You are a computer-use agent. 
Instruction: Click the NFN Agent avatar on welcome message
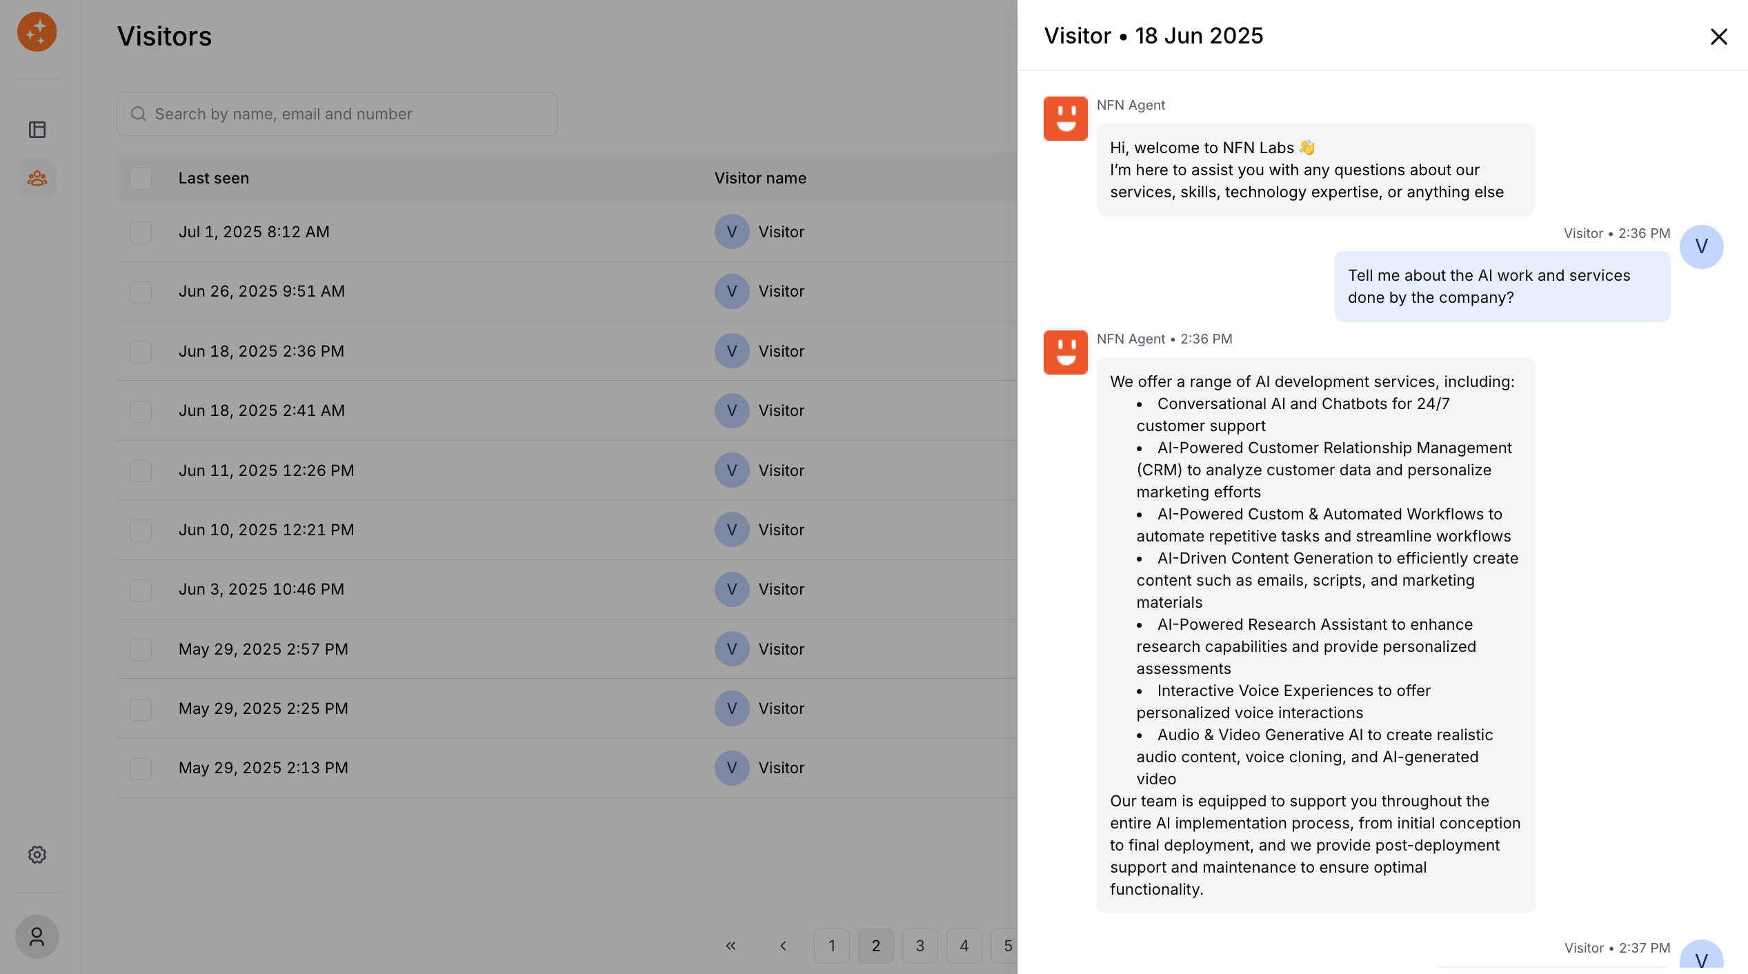[x=1065, y=119]
